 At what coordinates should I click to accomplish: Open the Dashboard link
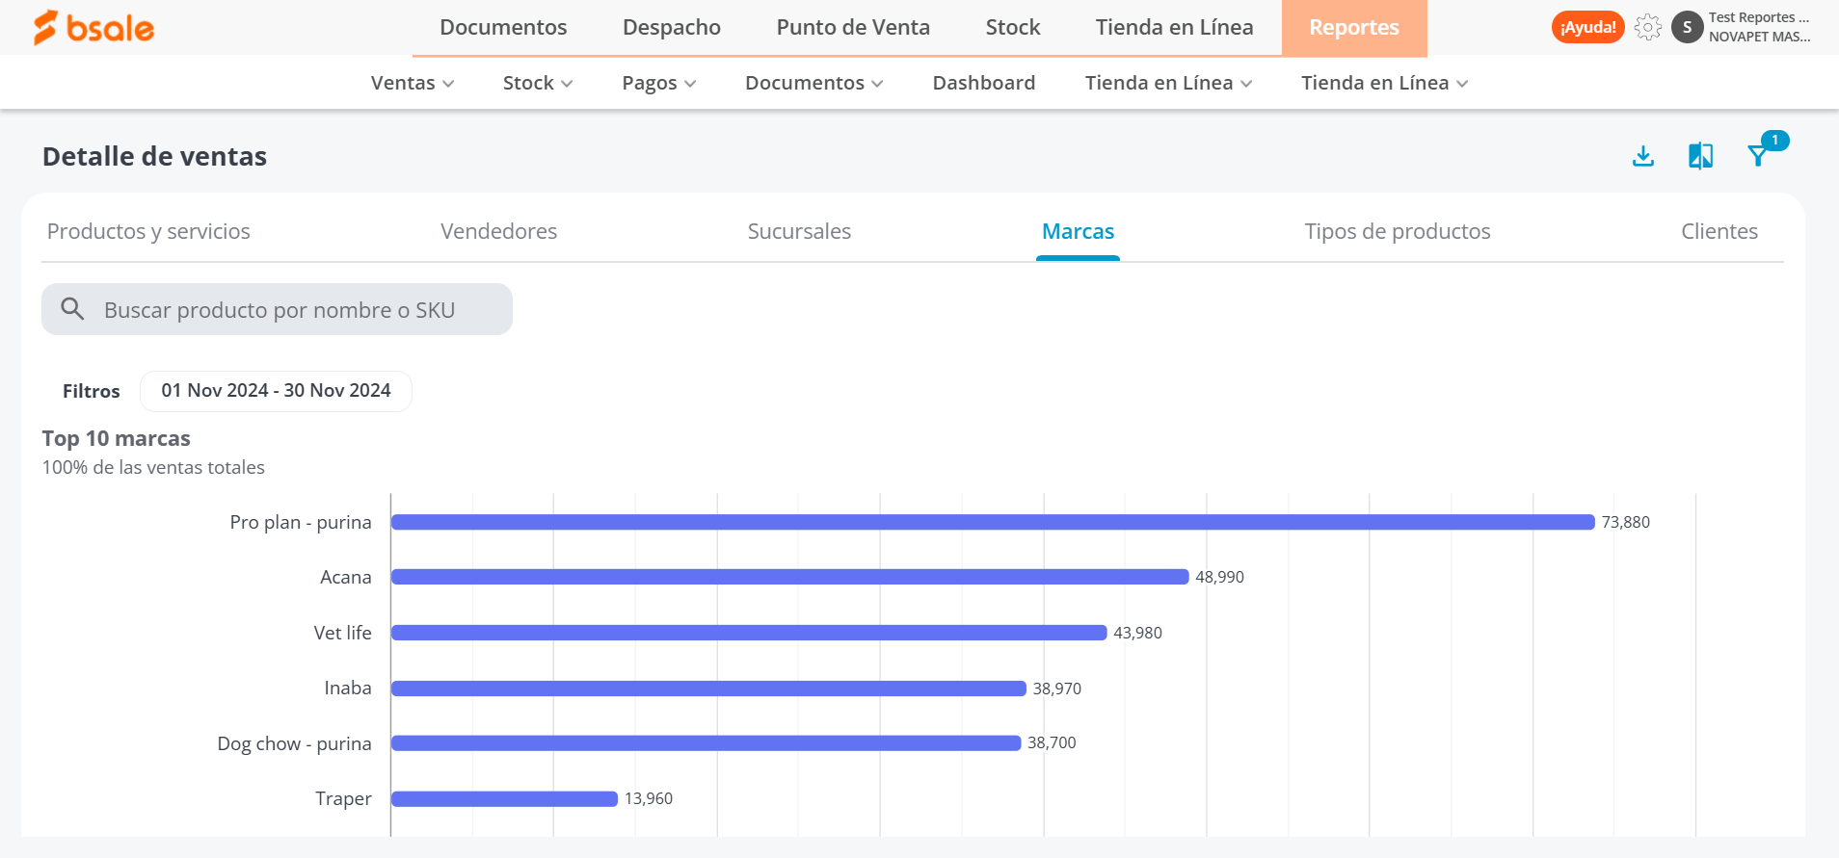(x=984, y=83)
